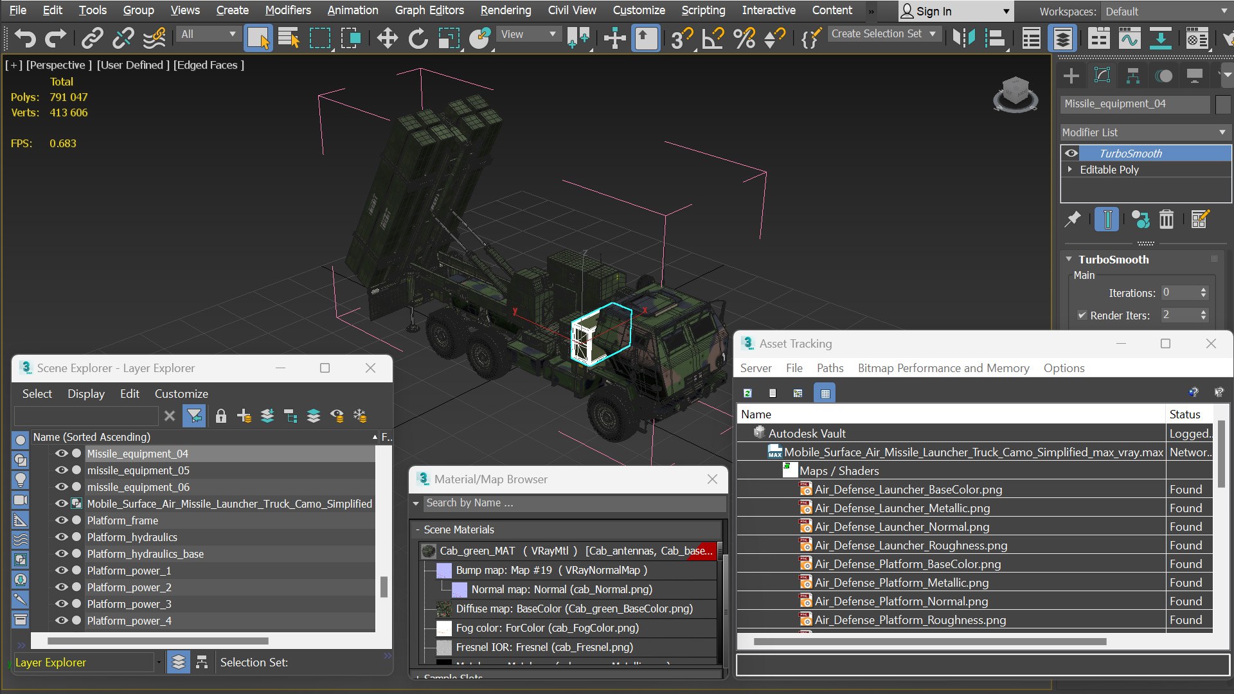The height and width of the screenshot is (694, 1234).
Task: Click the Undo arrow in main toolbar
Action: 25,38
